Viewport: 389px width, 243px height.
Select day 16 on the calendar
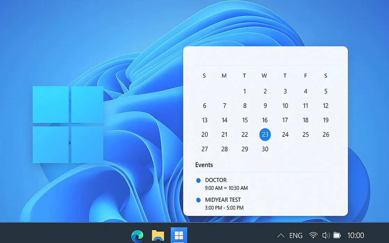click(x=265, y=120)
